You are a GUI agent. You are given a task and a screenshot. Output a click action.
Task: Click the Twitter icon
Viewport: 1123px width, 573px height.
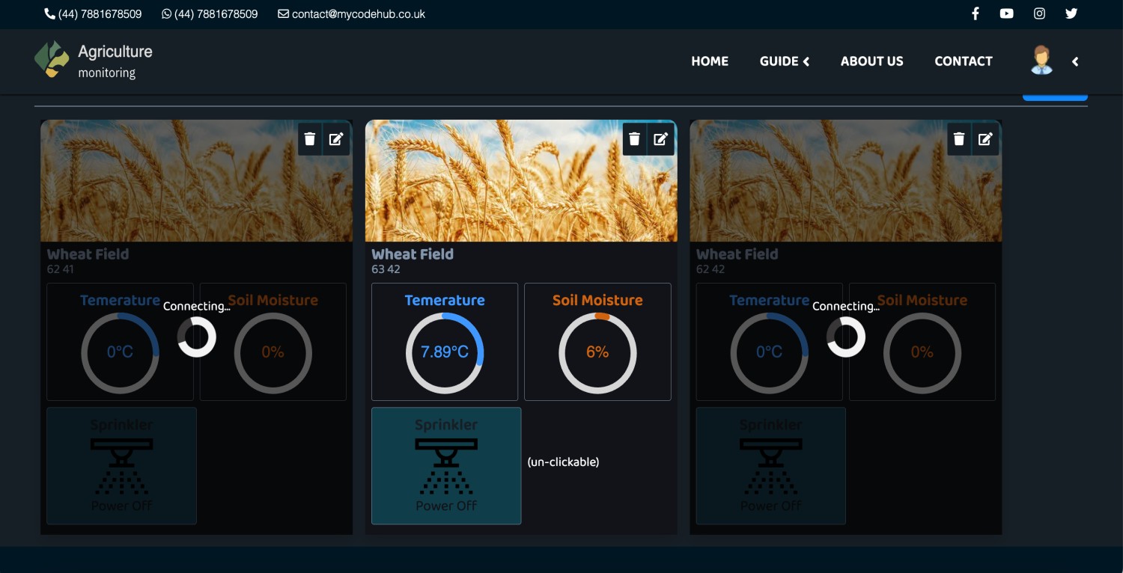[1071, 13]
